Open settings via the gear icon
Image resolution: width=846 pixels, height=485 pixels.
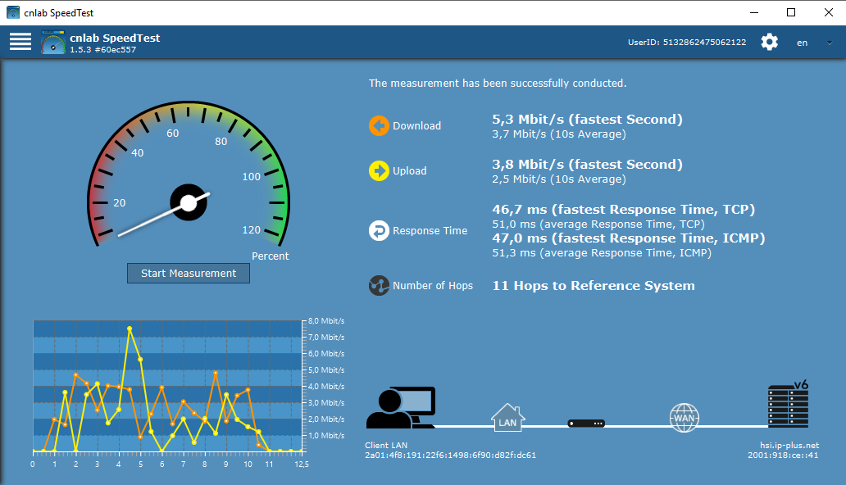(x=770, y=42)
